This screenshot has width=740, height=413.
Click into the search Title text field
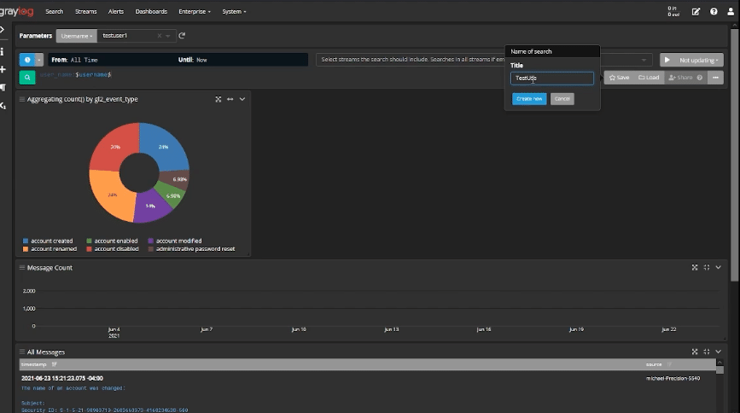[552, 78]
